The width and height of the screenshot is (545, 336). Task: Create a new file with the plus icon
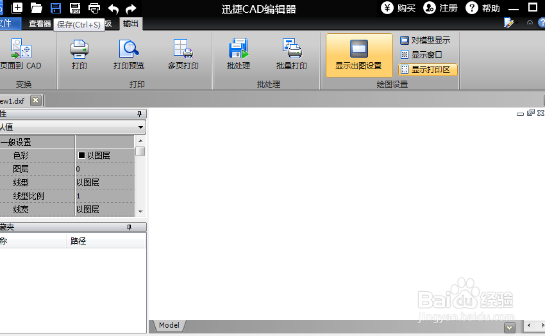coord(17,8)
